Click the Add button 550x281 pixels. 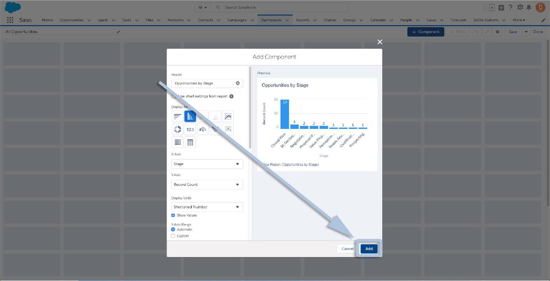tap(369, 249)
